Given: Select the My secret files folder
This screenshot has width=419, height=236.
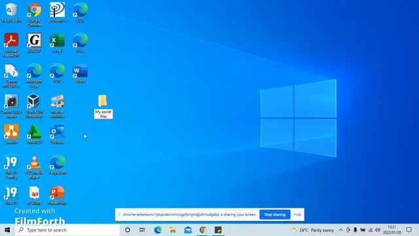Looking at the screenshot, I should pos(103,106).
